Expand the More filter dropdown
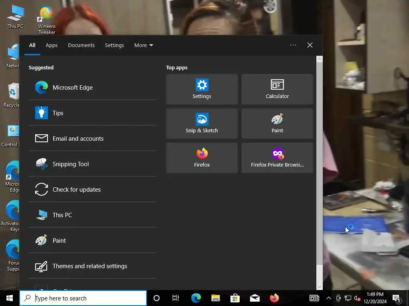Image resolution: width=409 pixels, height=306 pixels. click(144, 45)
